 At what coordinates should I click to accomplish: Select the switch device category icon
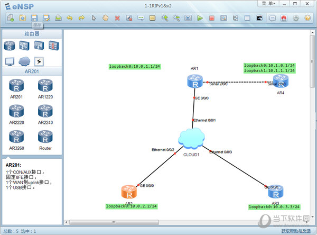[x=24, y=46]
